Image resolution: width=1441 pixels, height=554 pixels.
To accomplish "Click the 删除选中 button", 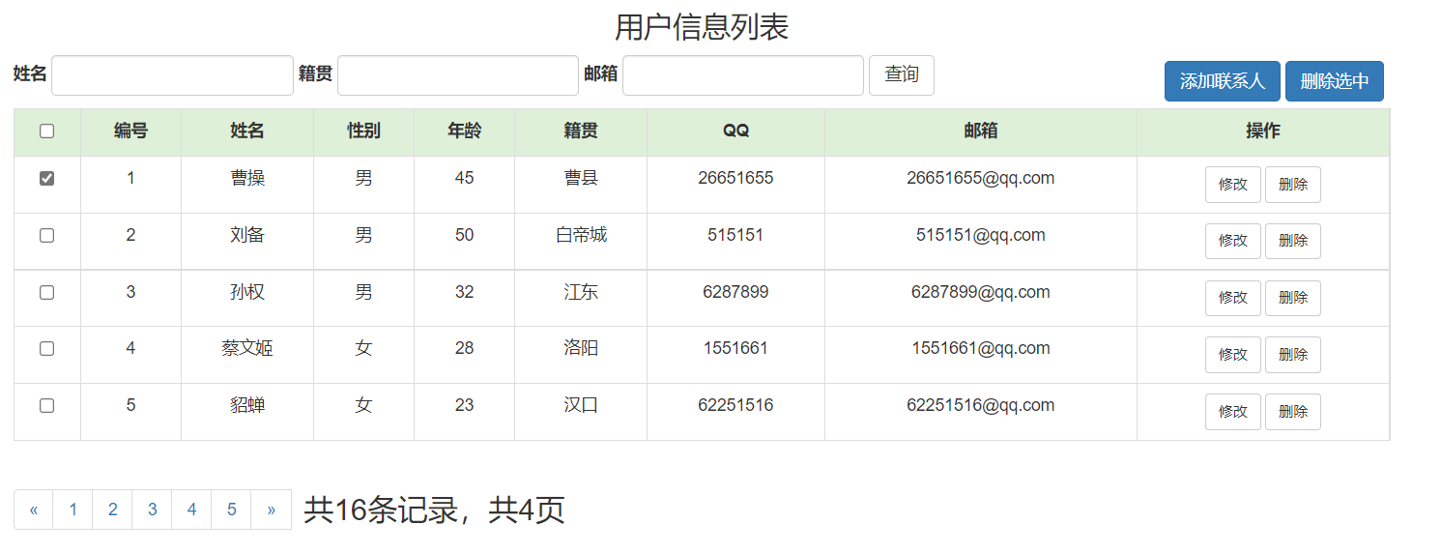I will [x=1334, y=81].
